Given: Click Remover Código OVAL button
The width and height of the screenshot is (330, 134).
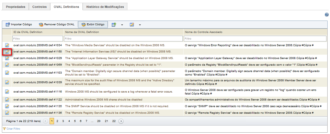Looking at the screenshot, I should (x=57, y=25).
